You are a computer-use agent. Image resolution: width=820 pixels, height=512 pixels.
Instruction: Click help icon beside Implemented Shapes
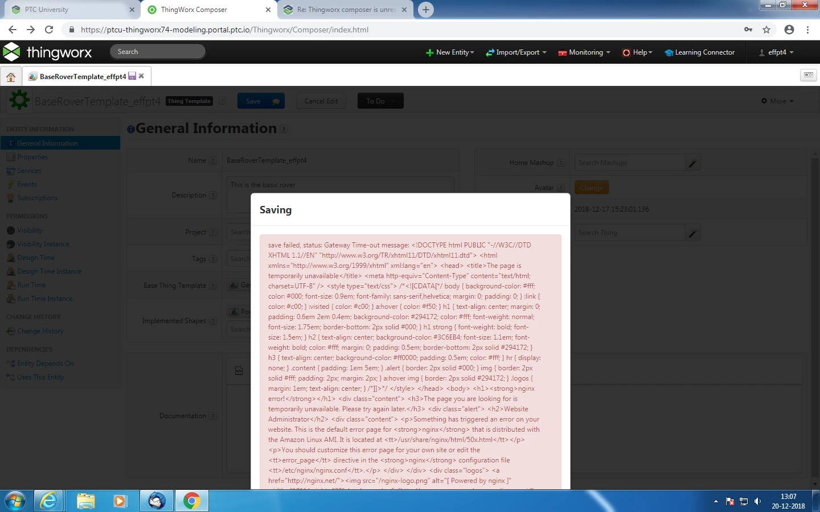coord(212,321)
